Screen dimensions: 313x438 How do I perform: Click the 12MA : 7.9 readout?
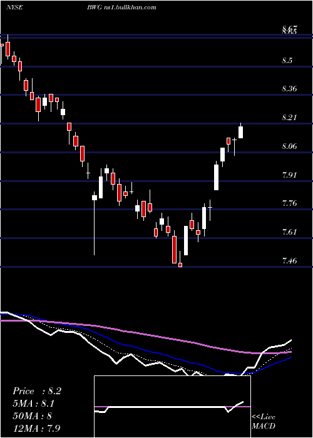[37, 428]
